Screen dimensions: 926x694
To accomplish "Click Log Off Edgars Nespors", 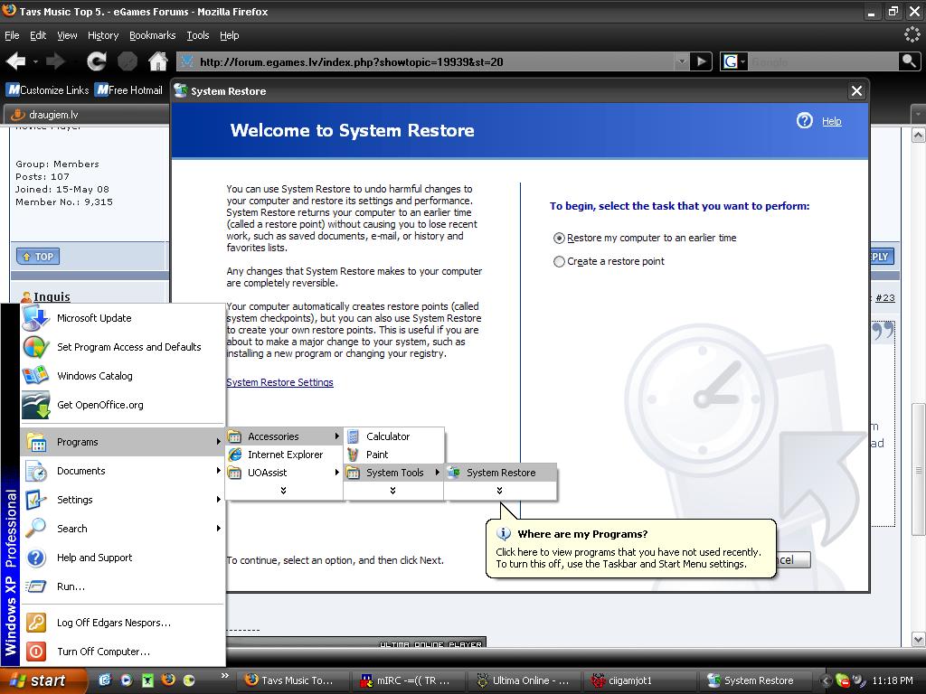I will click(123, 623).
